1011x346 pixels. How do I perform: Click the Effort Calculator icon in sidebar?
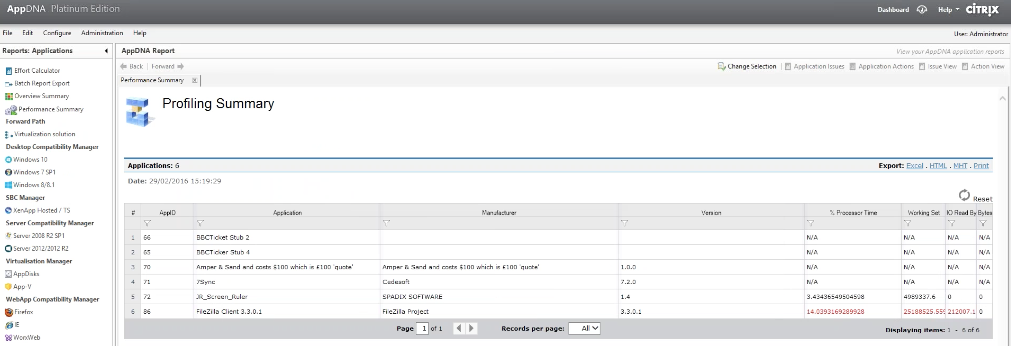pyautogui.click(x=9, y=71)
